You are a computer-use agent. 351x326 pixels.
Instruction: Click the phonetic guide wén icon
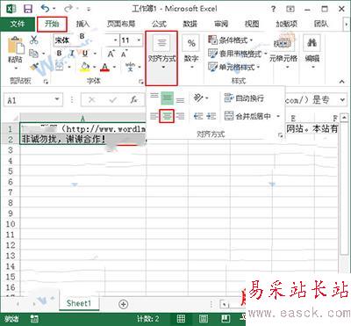(130, 67)
